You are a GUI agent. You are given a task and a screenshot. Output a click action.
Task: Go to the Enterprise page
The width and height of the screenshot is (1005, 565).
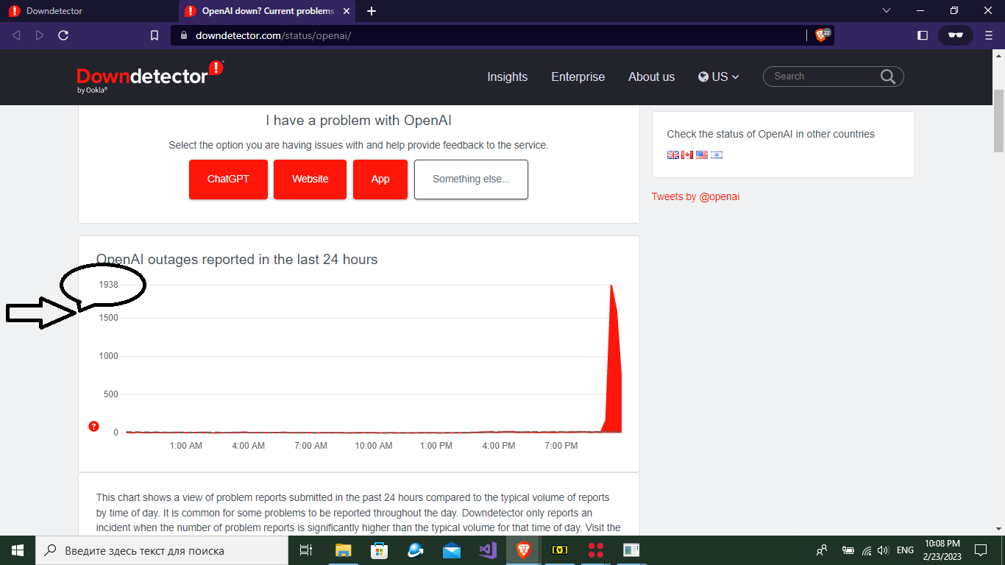[x=578, y=77]
